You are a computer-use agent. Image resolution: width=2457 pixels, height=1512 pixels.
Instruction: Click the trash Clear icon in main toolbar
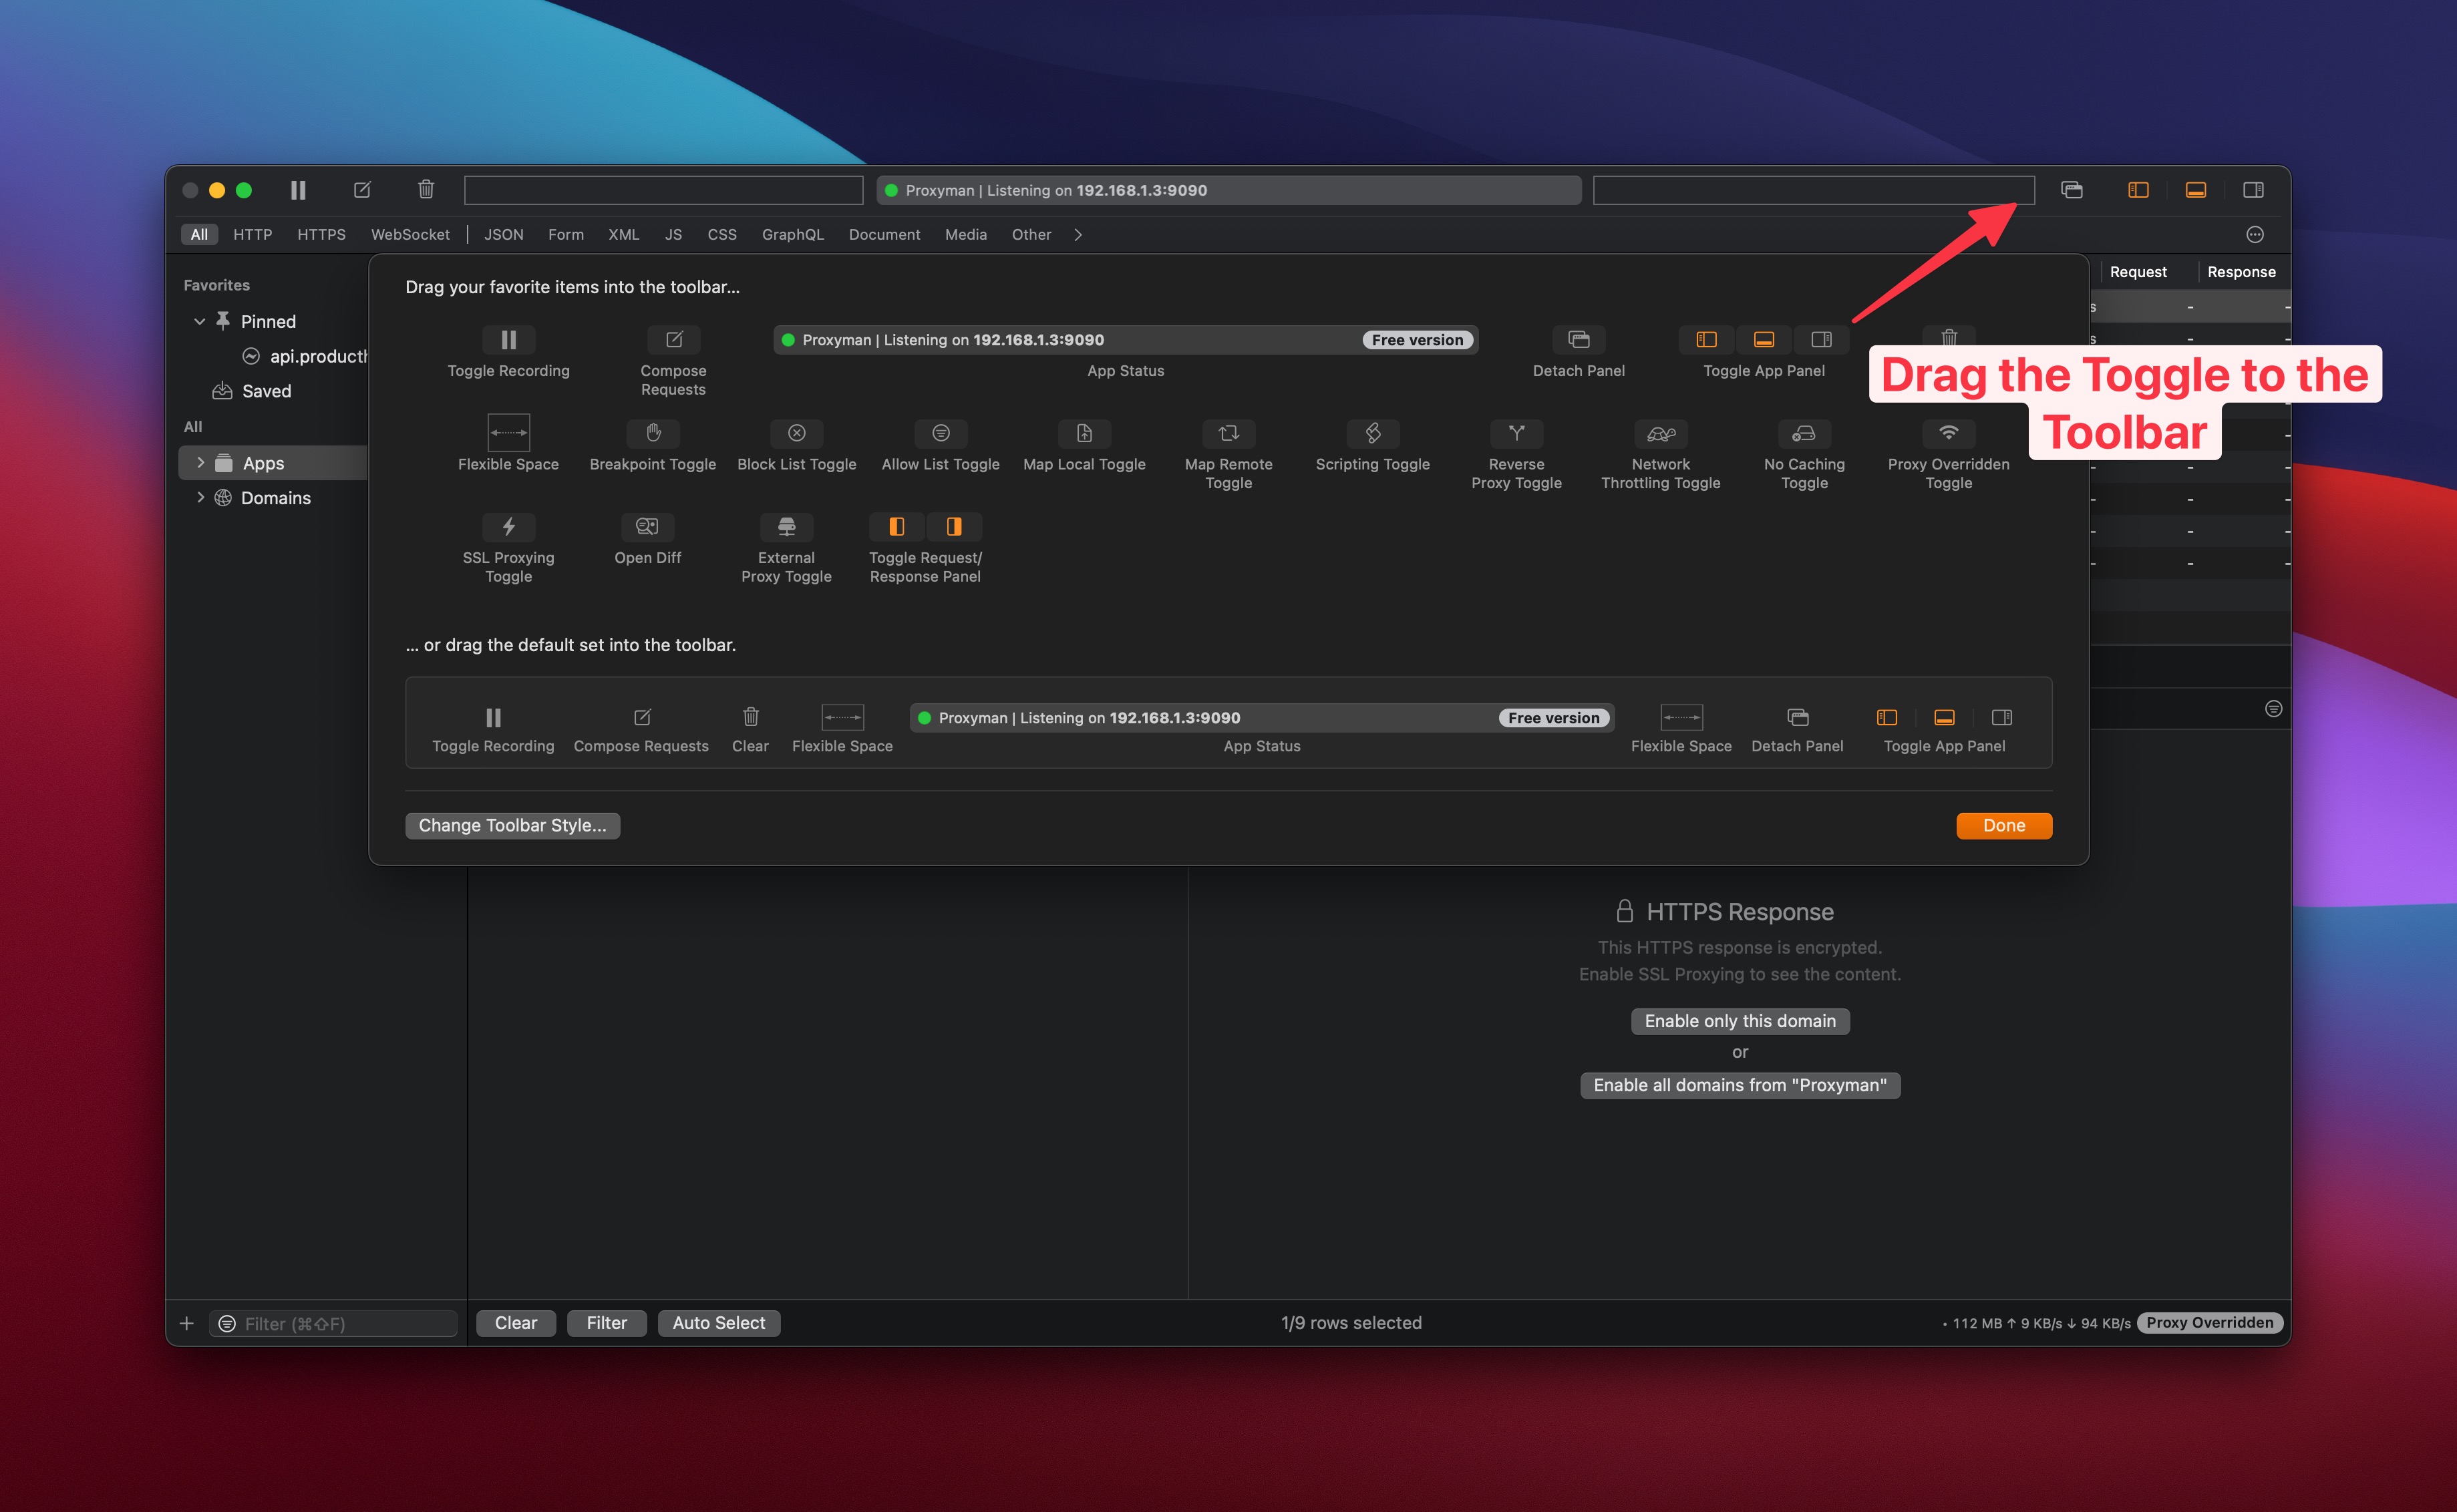point(426,190)
